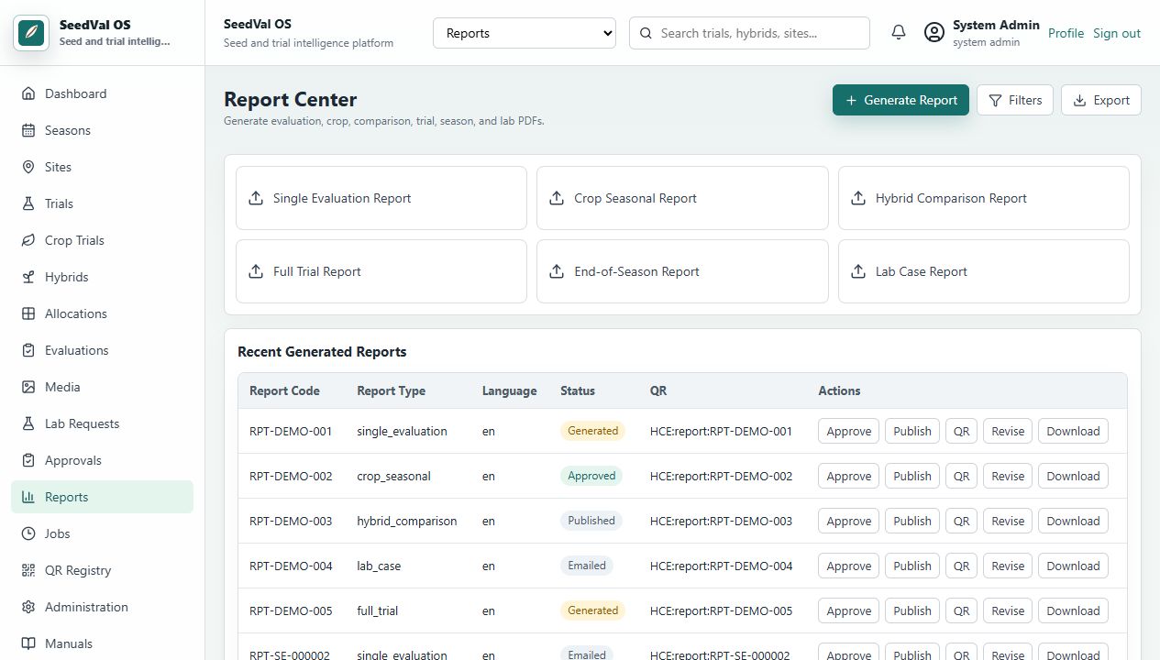The width and height of the screenshot is (1160, 660).
Task: Publish report RPT-DEMO-002
Action: pos(912,476)
